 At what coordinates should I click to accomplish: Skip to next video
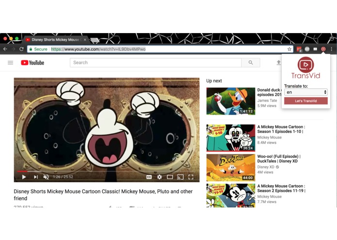(x=36, y=177)
